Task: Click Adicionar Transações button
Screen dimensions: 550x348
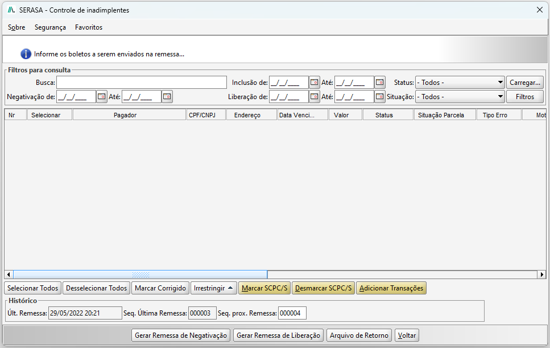Action: (x=391, y=288)
